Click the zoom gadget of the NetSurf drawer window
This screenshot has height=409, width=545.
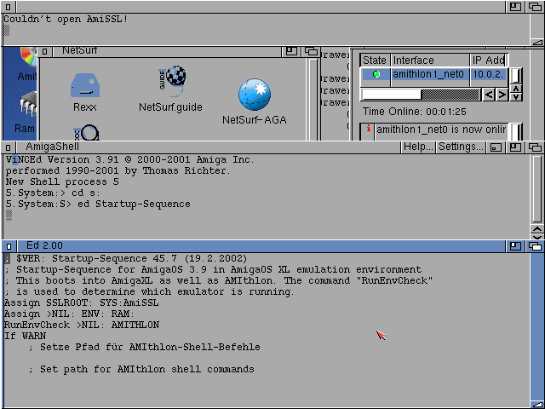[291, 51]
